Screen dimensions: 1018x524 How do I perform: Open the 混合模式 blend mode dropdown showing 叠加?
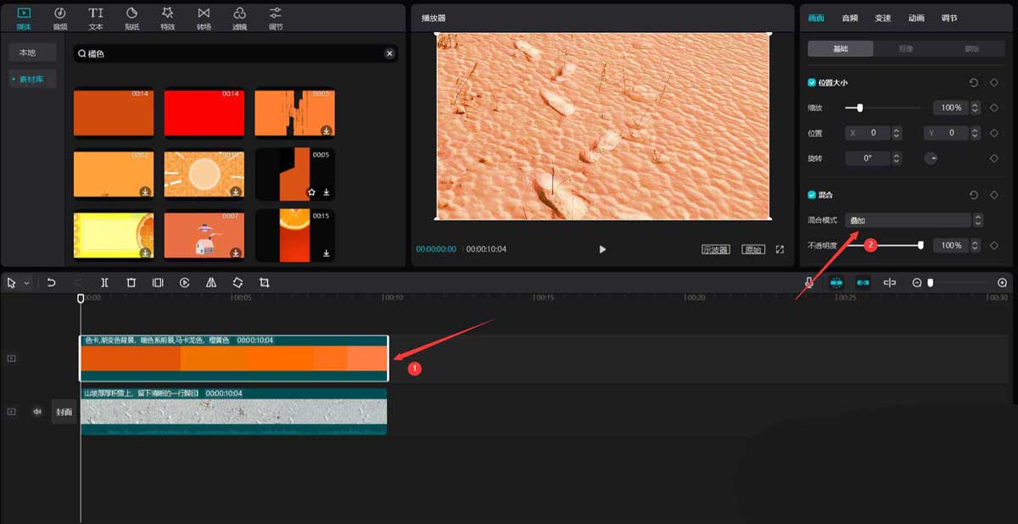coord(908,219)
